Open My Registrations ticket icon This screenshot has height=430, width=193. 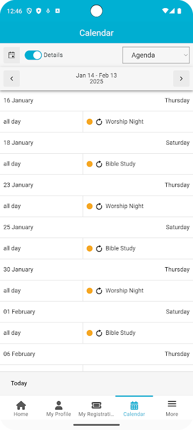point(96,405)
